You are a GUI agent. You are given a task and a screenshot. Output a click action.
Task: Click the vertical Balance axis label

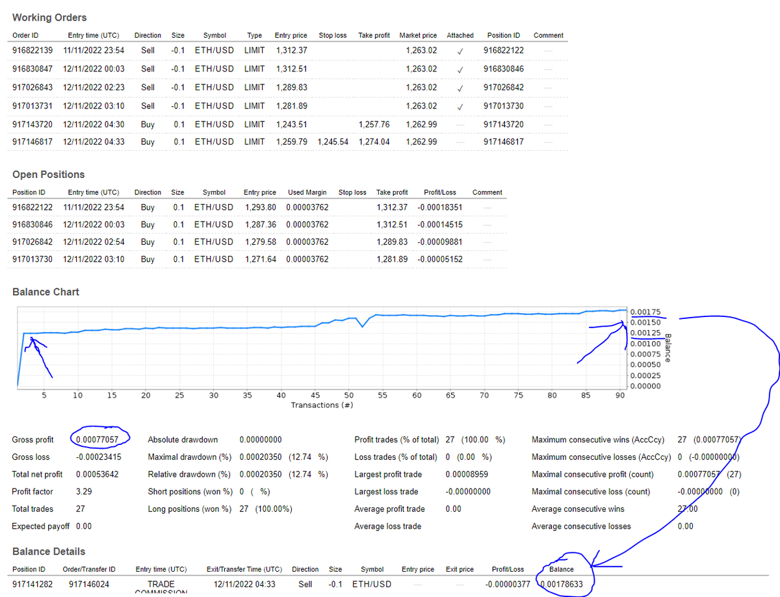click(x=667, y=348)
